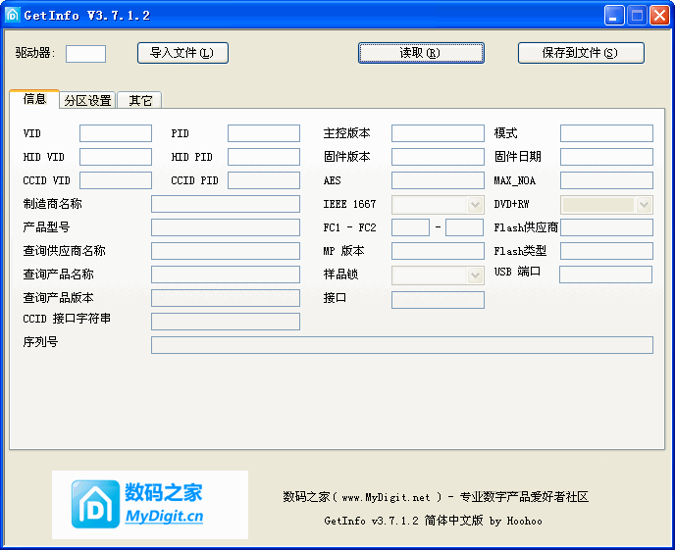
Task: Select the 信息 tab
Action: tap(34, 99)
